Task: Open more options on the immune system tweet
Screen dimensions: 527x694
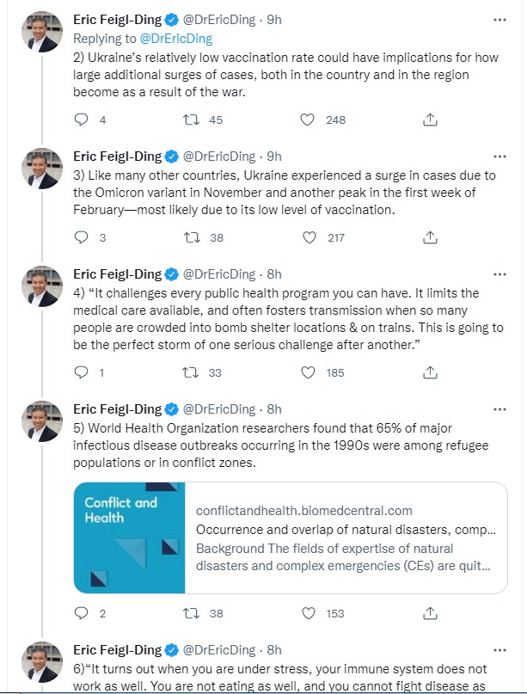Action: (499, 649)
